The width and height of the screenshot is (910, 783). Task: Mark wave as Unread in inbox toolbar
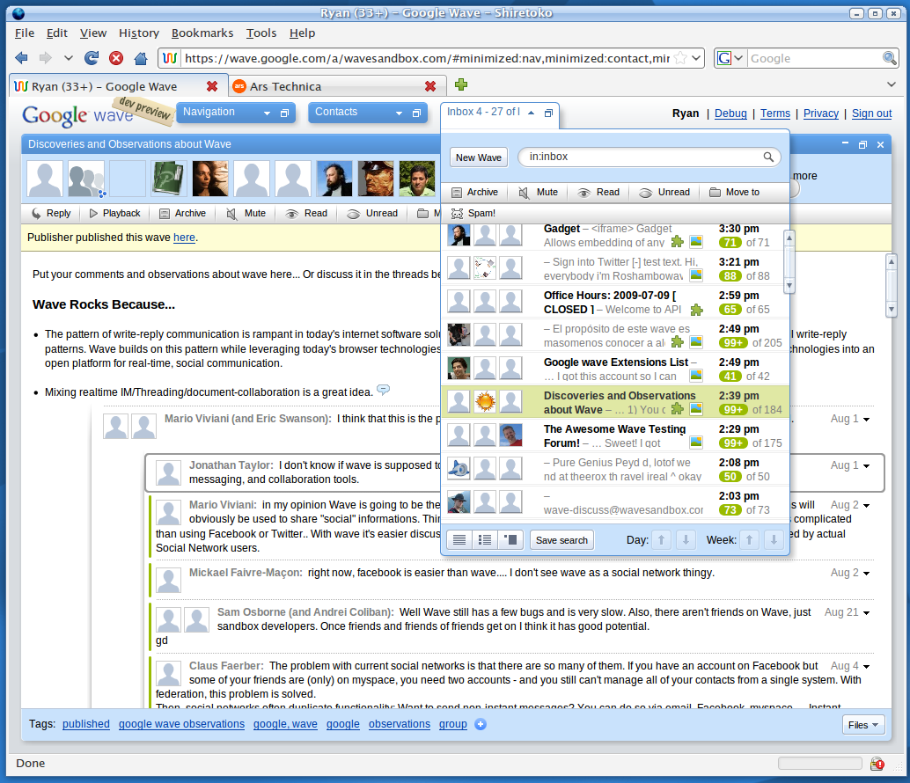point(664,192)
